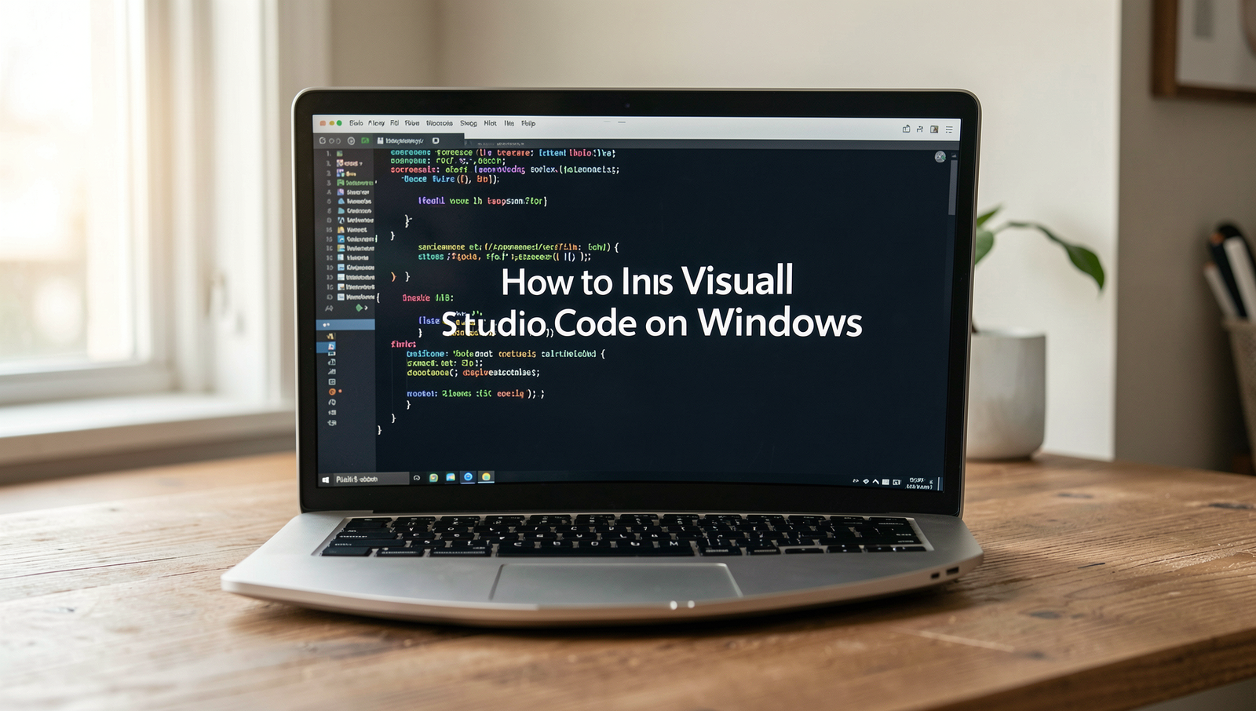Click the round avatar icon in editor corner
The image size is (1256, 711).
940,157
